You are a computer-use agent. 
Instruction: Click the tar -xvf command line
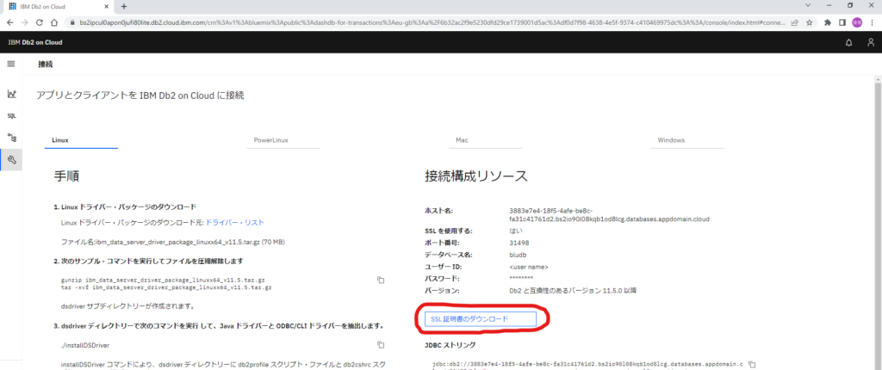pyautogui.click(x=166, y=287)
